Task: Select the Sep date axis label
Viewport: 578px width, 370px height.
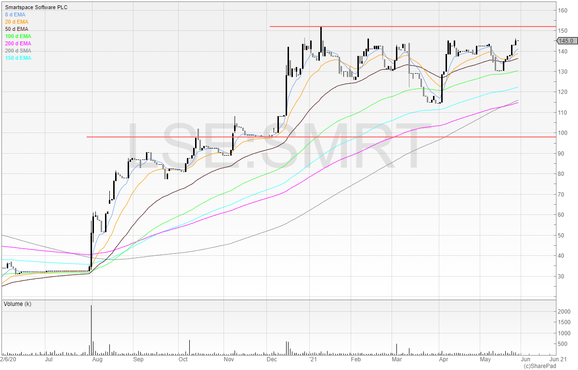Action: [138, 359]
